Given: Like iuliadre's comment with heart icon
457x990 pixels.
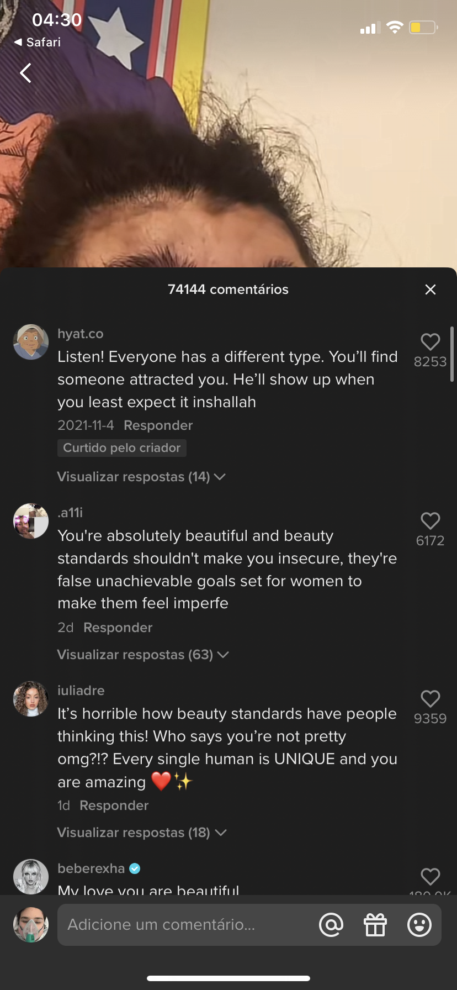Looking at the screenshot, I should point(431,699).
